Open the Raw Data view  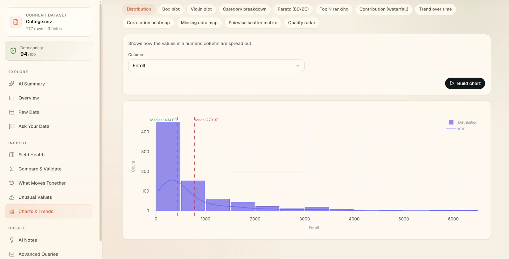click(49, 112)
